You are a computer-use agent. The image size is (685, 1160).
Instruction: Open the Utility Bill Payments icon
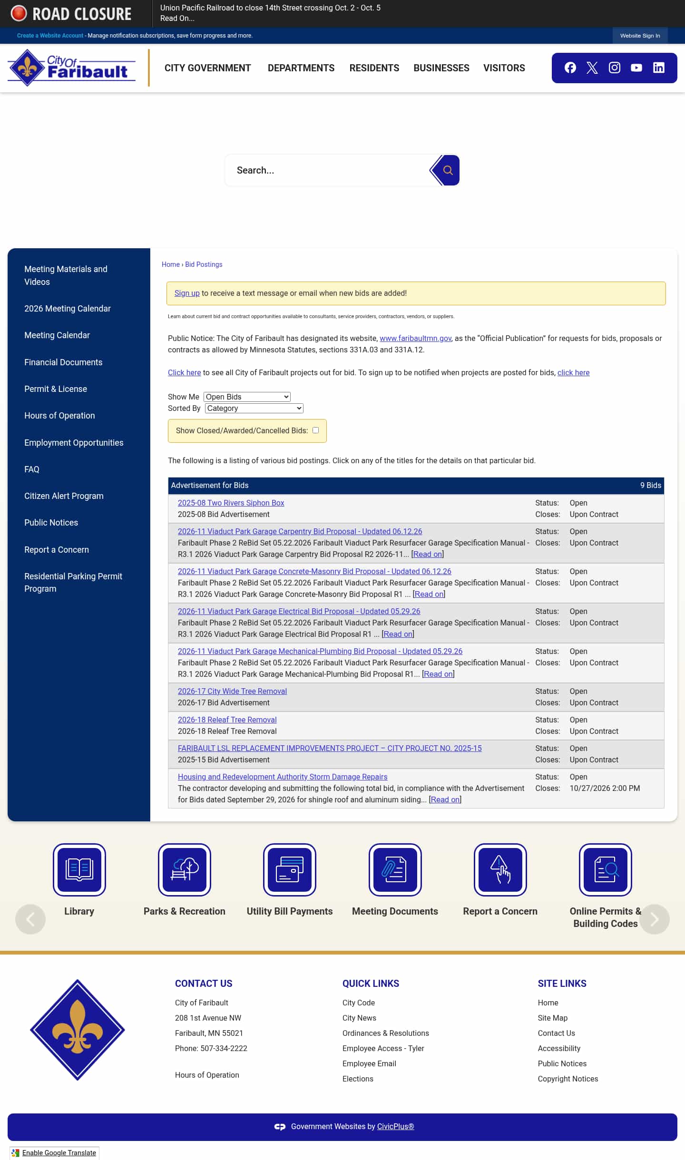[290, 869]
